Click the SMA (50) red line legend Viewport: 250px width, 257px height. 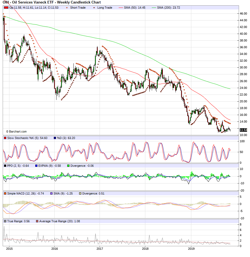(121, 8)
